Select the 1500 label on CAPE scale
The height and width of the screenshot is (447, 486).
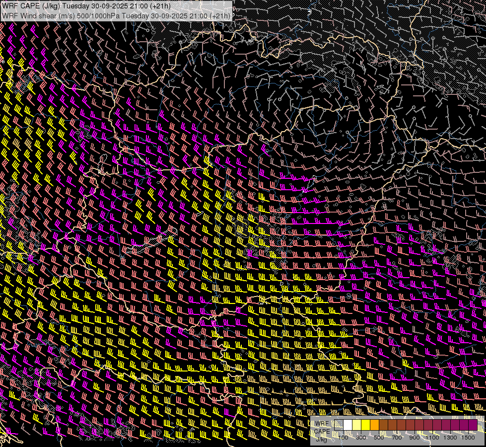point(469,437)
